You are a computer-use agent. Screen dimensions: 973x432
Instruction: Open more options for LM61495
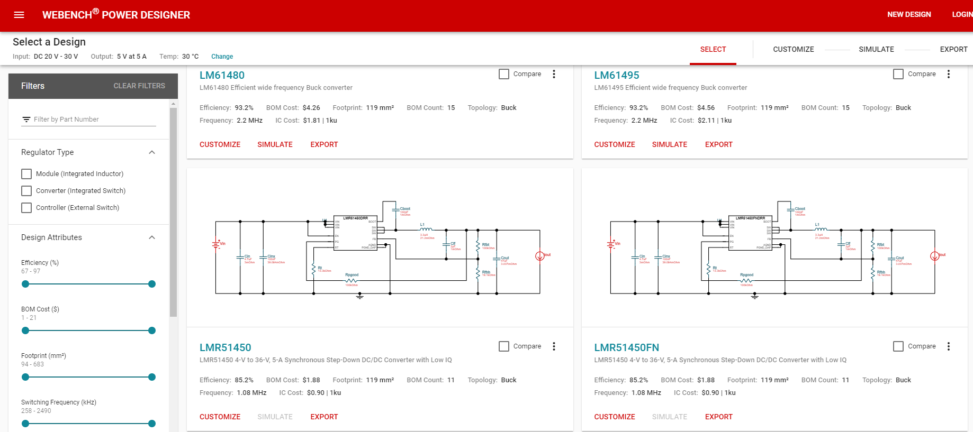tap(949, 74)
